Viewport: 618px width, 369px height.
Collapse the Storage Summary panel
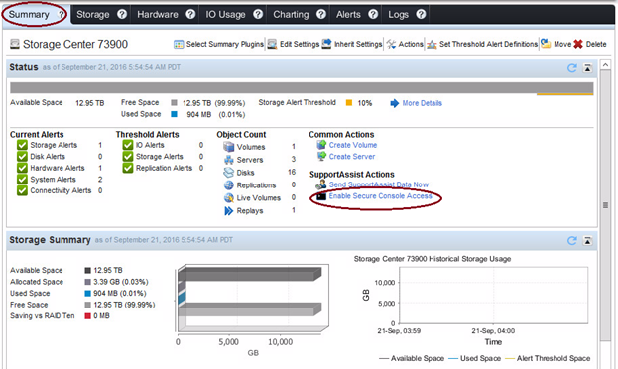pos(587,240)
